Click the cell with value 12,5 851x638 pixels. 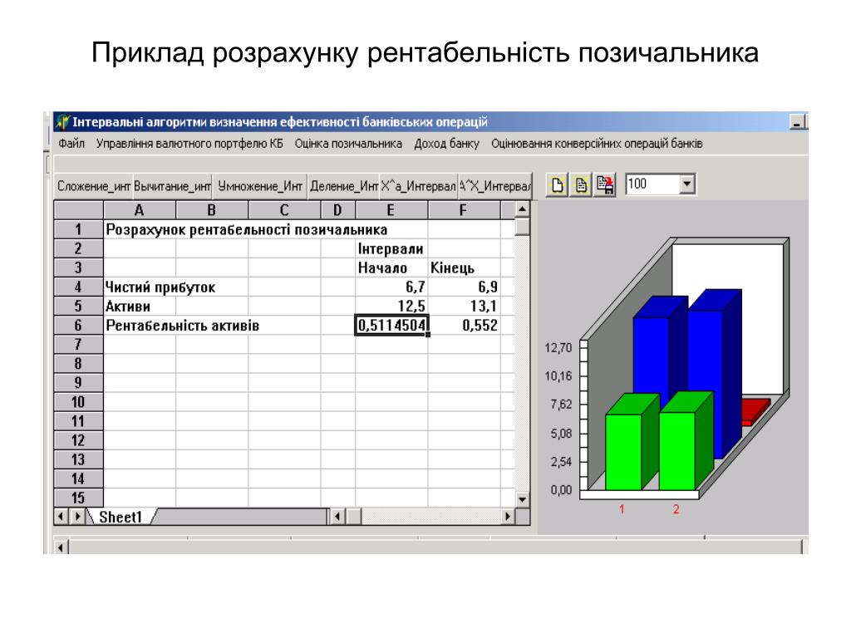391,307
